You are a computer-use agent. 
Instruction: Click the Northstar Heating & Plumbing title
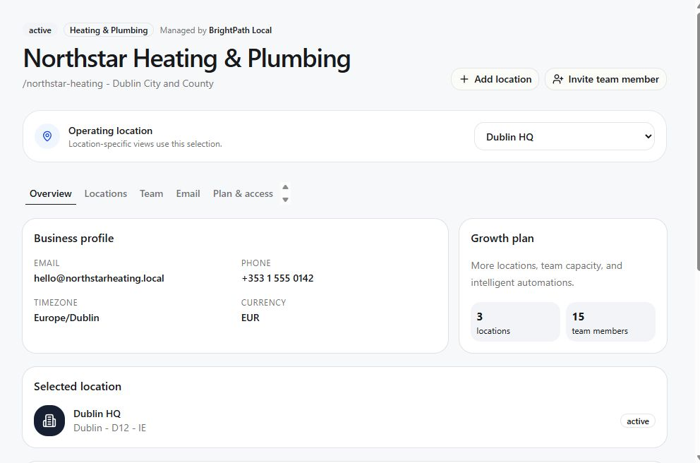point(186,59)
